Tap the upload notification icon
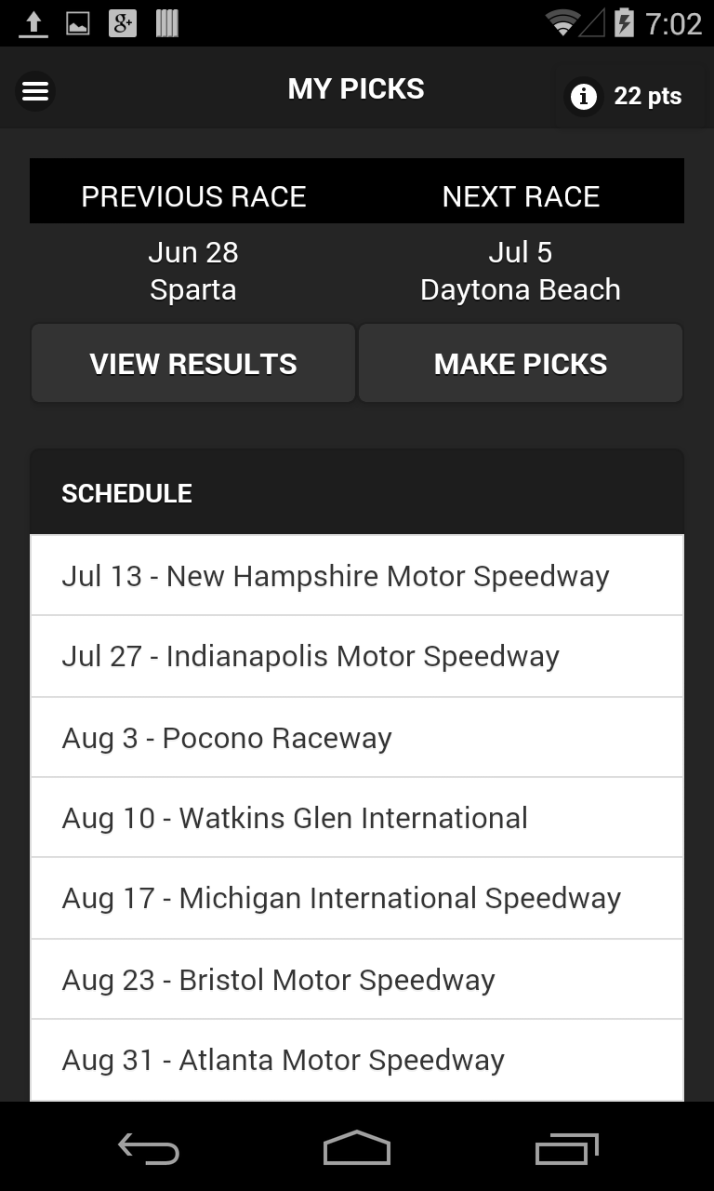The height and width of the screenshot is (1191, 714). [33, 23]
